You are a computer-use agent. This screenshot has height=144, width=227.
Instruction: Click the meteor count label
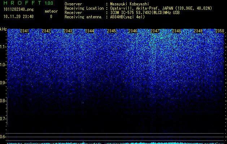[51, 11]
